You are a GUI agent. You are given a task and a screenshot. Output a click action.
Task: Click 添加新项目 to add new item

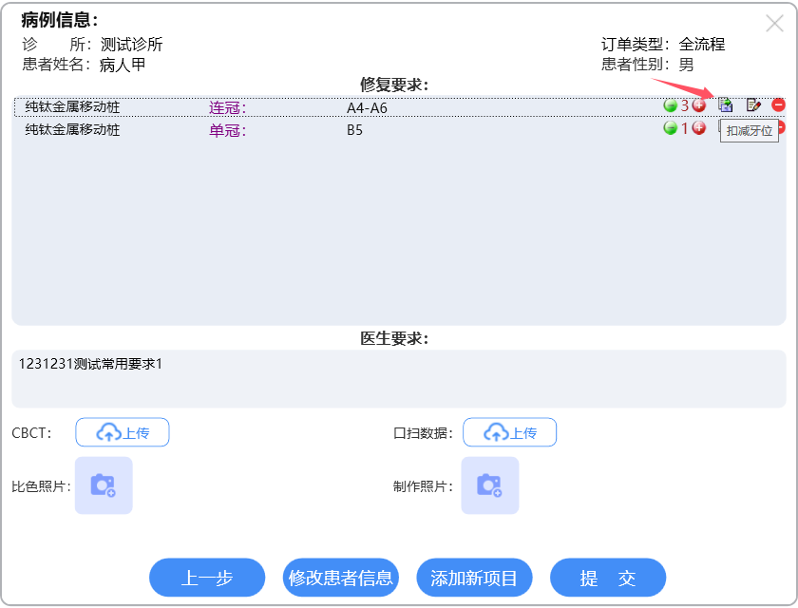pos(474,578)
